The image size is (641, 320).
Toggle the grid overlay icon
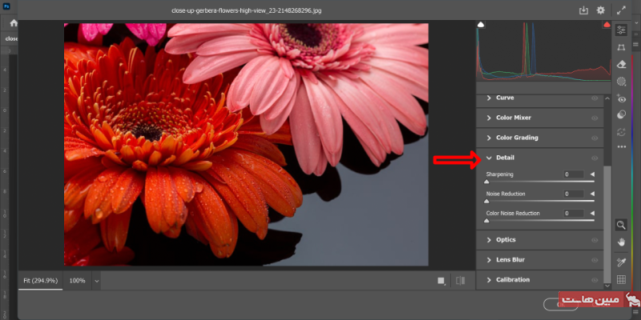click(621, 279)
